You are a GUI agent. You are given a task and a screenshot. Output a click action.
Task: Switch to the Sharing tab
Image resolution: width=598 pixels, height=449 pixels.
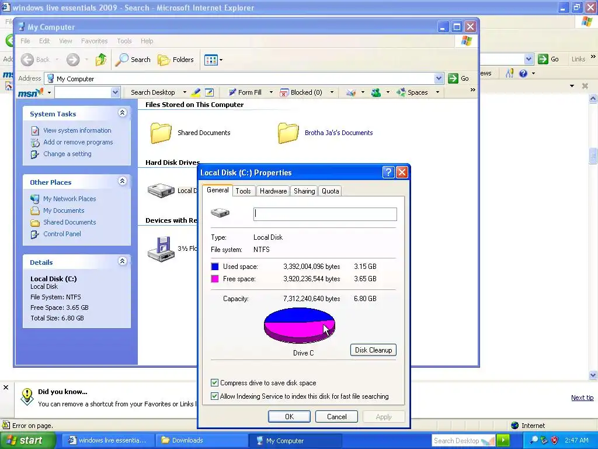(304, 191)
